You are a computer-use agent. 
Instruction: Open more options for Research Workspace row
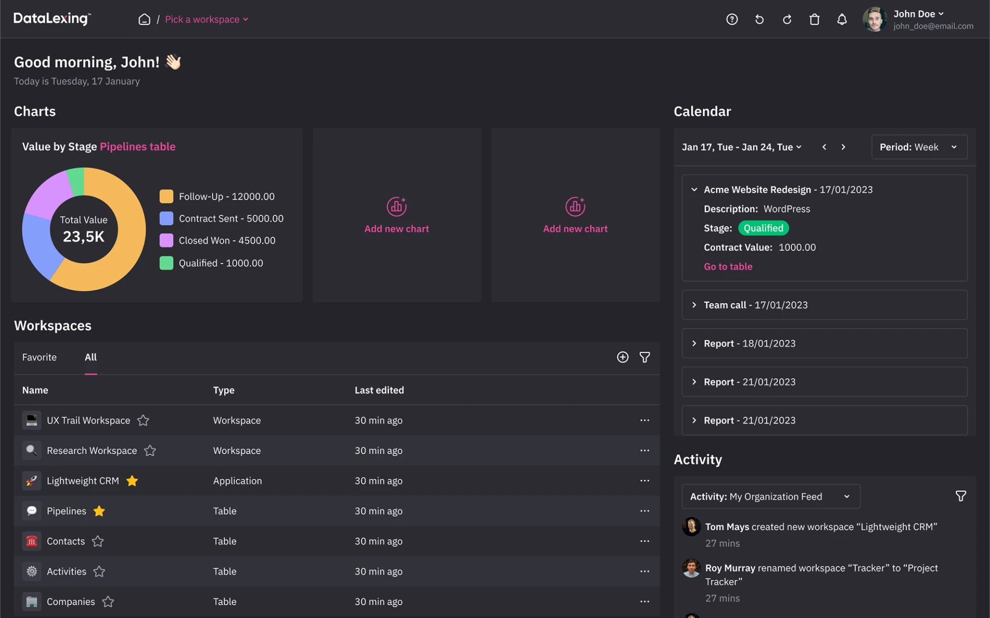coord(644,450)
